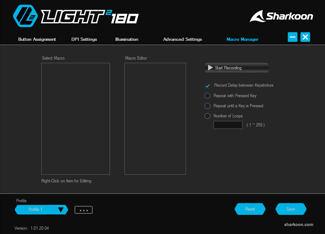Click the Light2 180 hexagon logo icon
The height and width of the screenshot is (234, 325).
(25, 16)
